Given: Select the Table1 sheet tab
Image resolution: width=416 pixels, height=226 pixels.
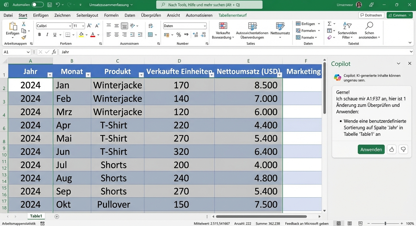Looking at the screenshot, I should [36, 216].
